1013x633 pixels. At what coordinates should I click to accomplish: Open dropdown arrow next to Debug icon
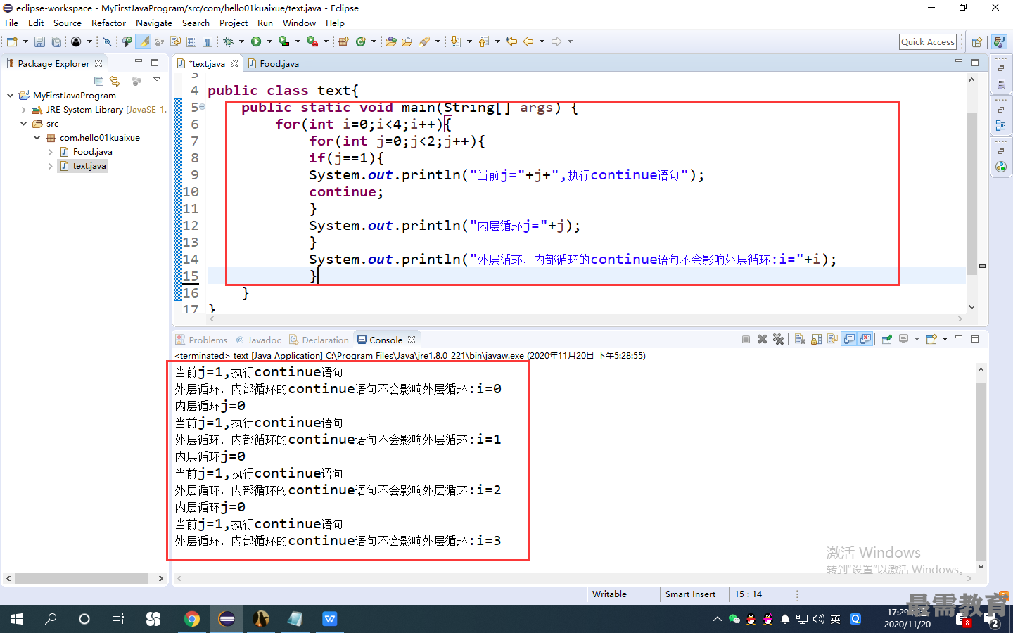[x=241, y=41]
